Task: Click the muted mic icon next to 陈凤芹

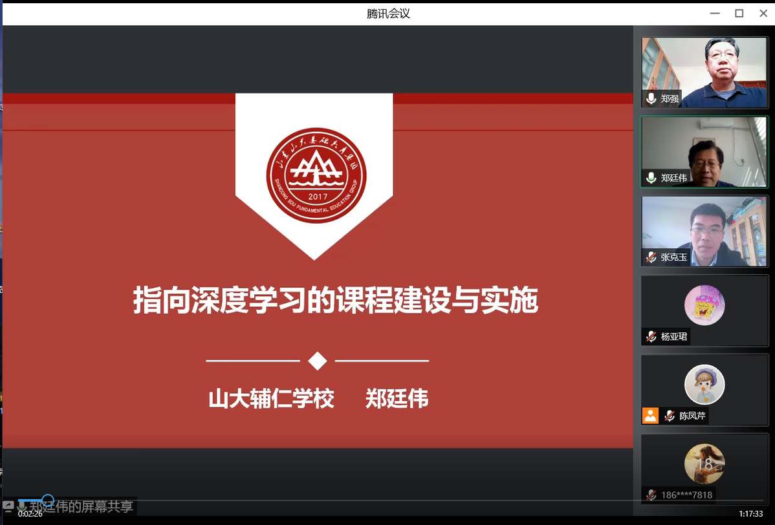Action: (x=670, y=416)
